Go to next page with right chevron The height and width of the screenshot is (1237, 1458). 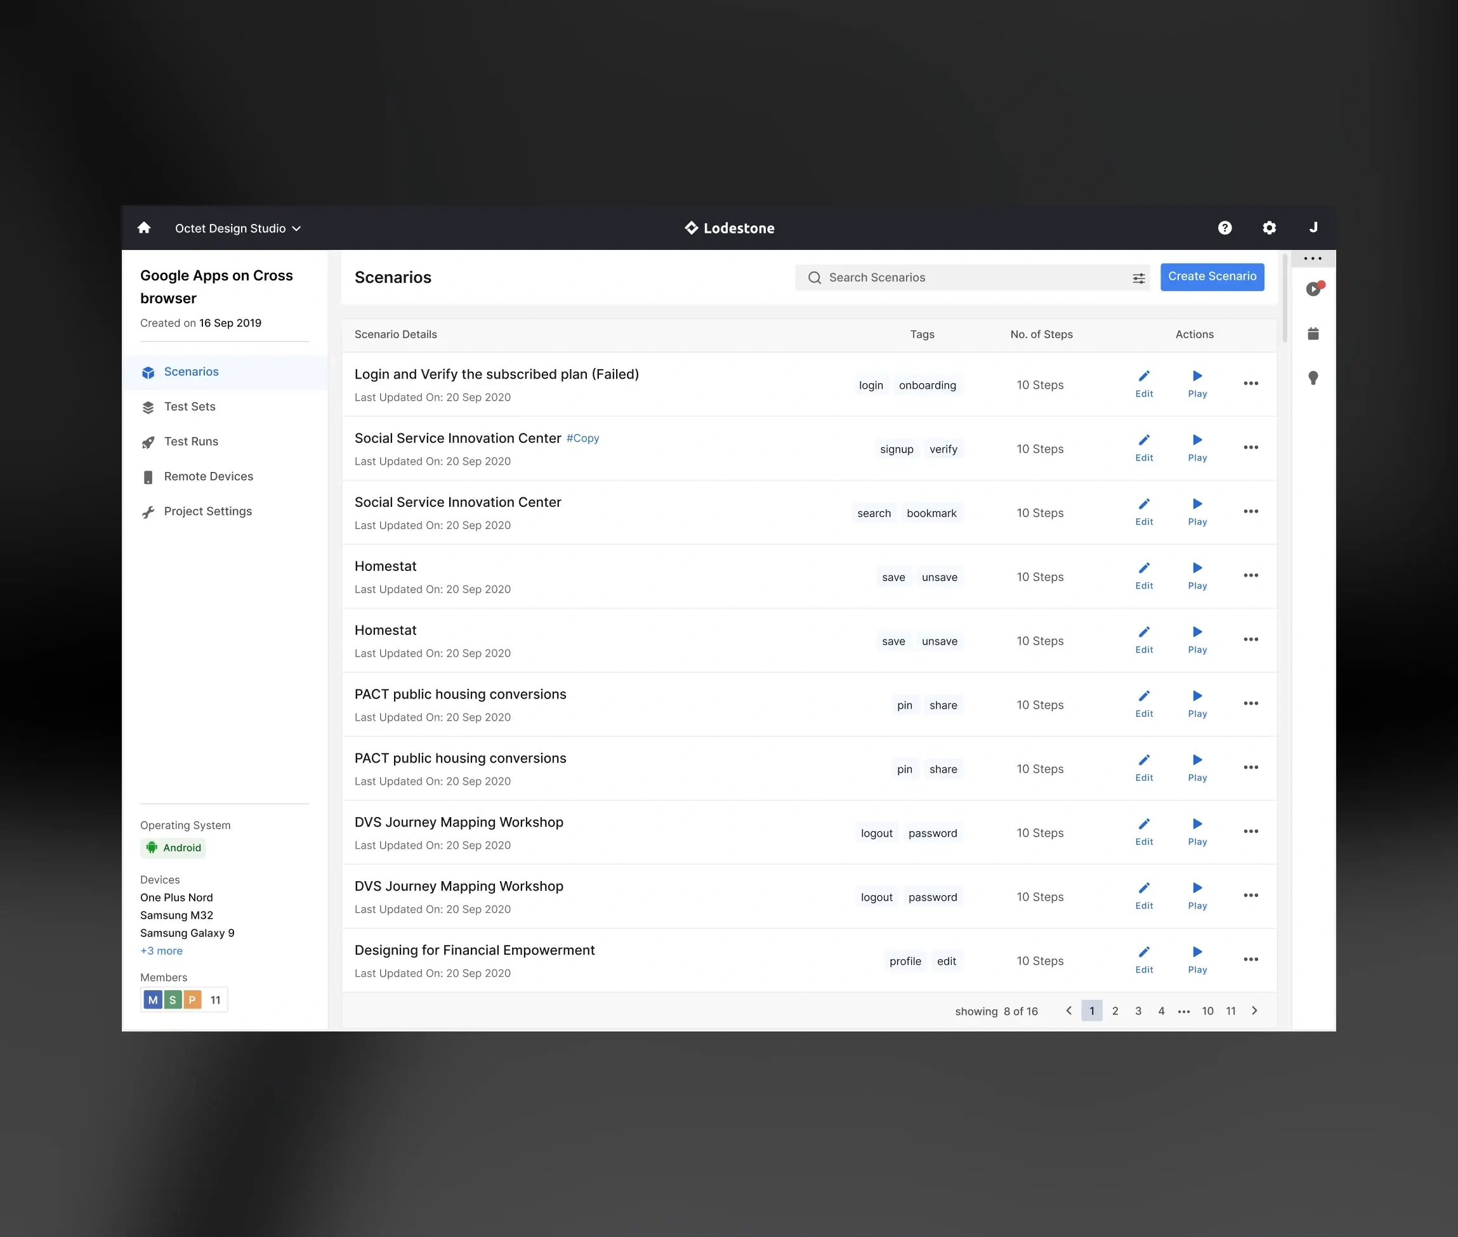(1254, 1011)
